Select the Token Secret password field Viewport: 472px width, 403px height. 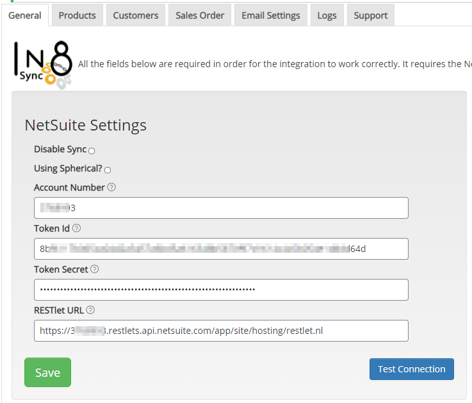coord(221,290)
